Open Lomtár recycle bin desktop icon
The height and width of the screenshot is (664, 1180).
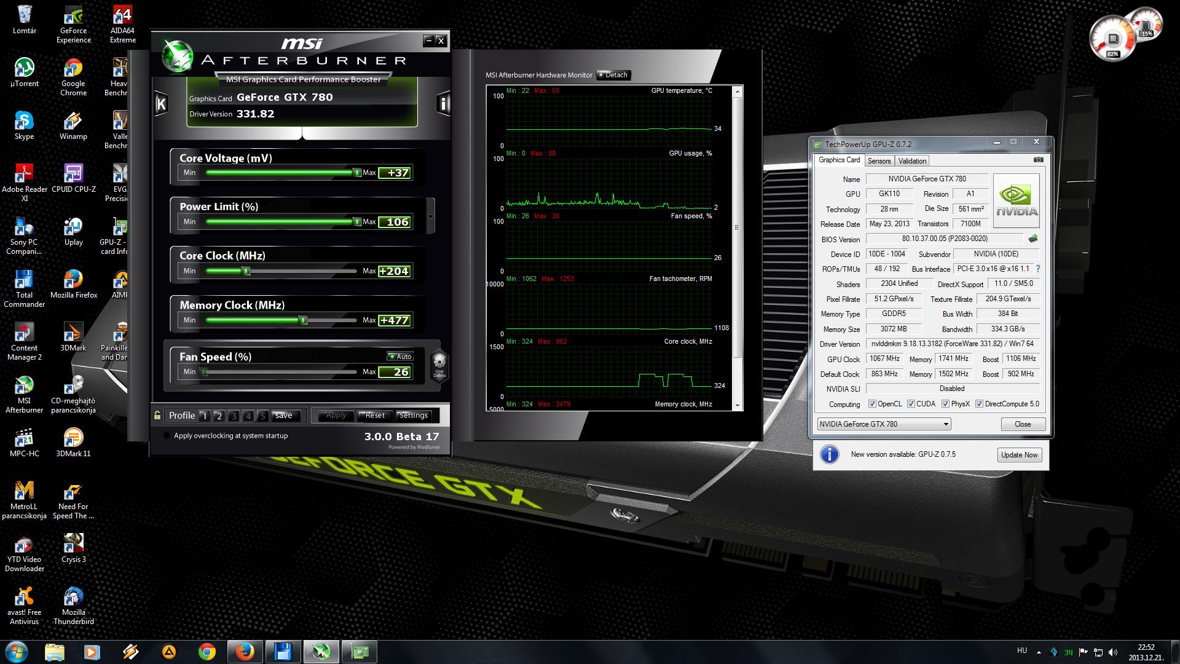25,20
